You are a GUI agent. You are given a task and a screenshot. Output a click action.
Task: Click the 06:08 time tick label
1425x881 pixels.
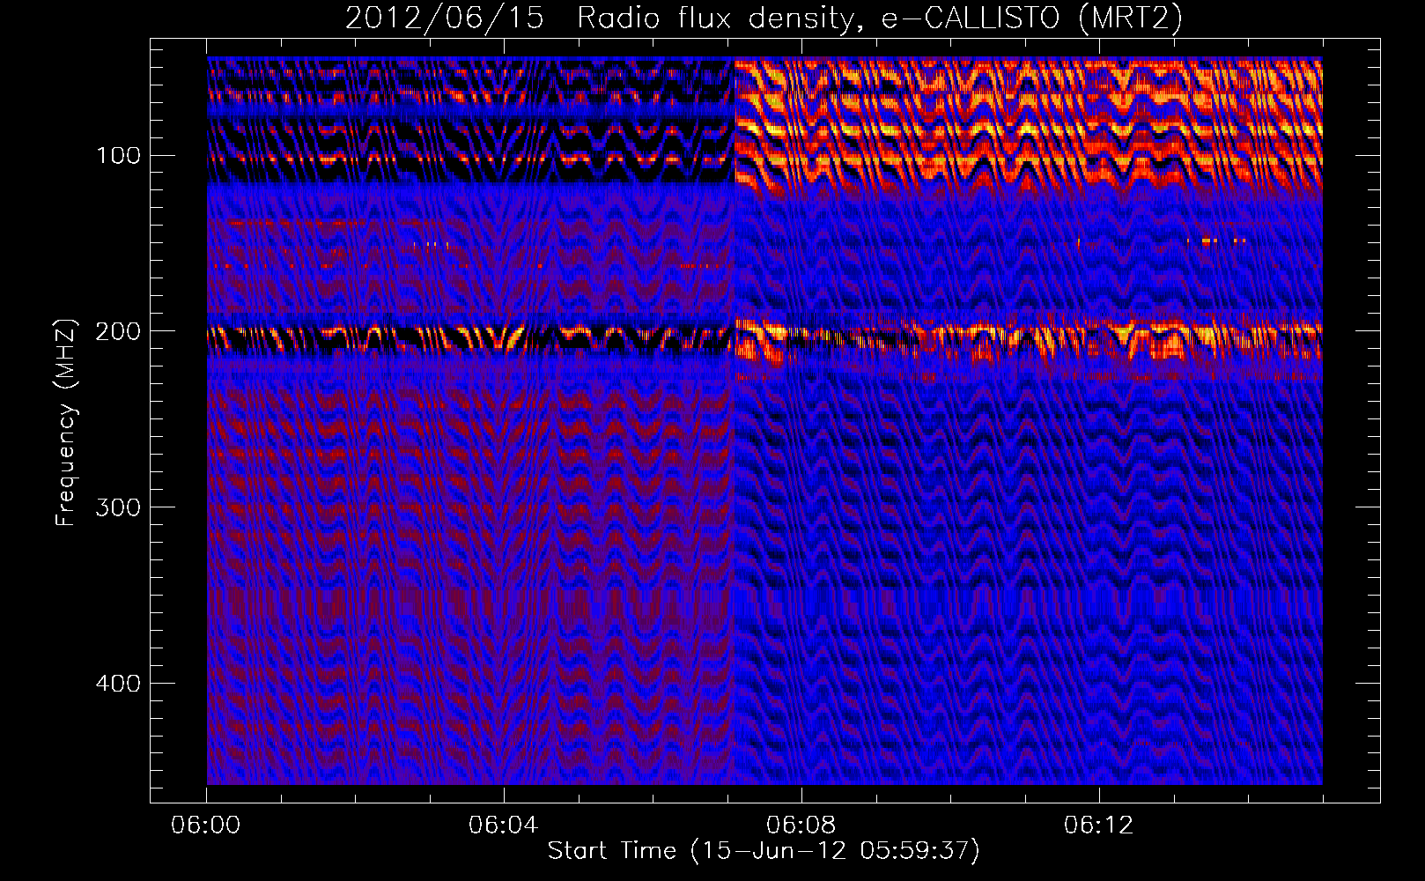click(x=801, y=825)
